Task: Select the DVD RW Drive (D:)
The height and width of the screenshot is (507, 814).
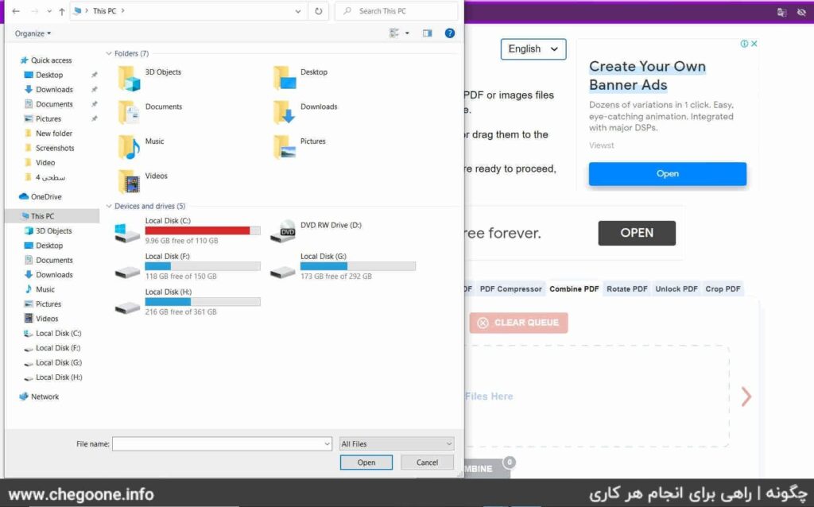Action: point(316,231)
